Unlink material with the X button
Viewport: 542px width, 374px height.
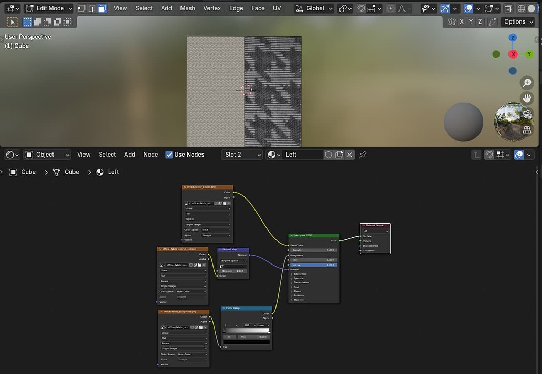349,155
